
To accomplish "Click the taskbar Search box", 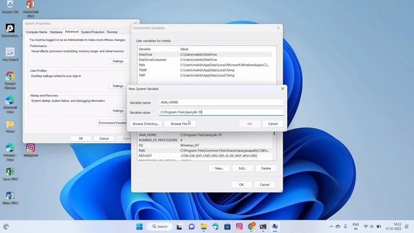I will (x=160, y=227).
